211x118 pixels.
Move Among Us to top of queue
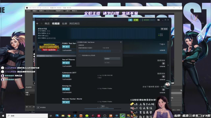pyautogui.click(x=163, y=90)
